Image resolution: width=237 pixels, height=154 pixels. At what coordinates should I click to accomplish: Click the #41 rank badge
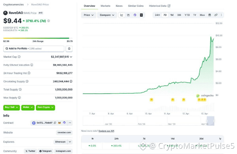tap(41, 13)
